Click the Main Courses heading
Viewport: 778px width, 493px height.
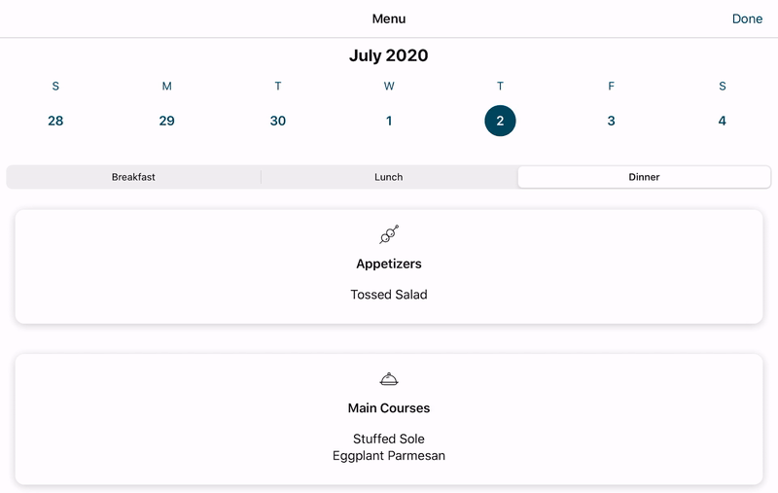click(x=388, y=408)
